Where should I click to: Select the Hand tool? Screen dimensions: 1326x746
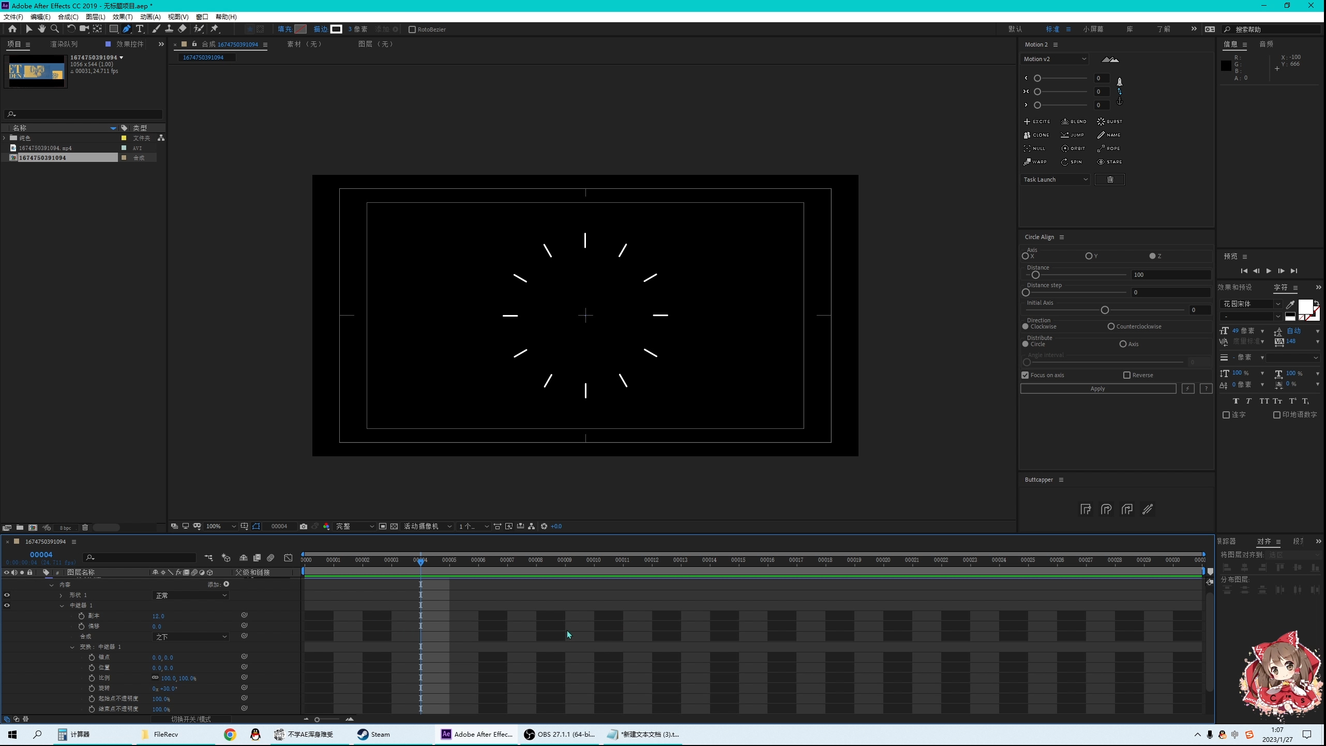(x=42, y=29)
